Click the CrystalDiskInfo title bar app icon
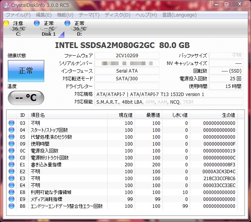Viewport: 251px width, 222px height. 5,4
